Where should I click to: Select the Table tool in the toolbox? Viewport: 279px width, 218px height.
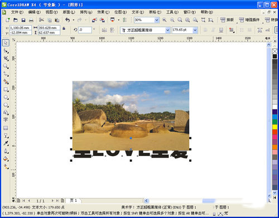pyautogui.click(x=6, y=128)
